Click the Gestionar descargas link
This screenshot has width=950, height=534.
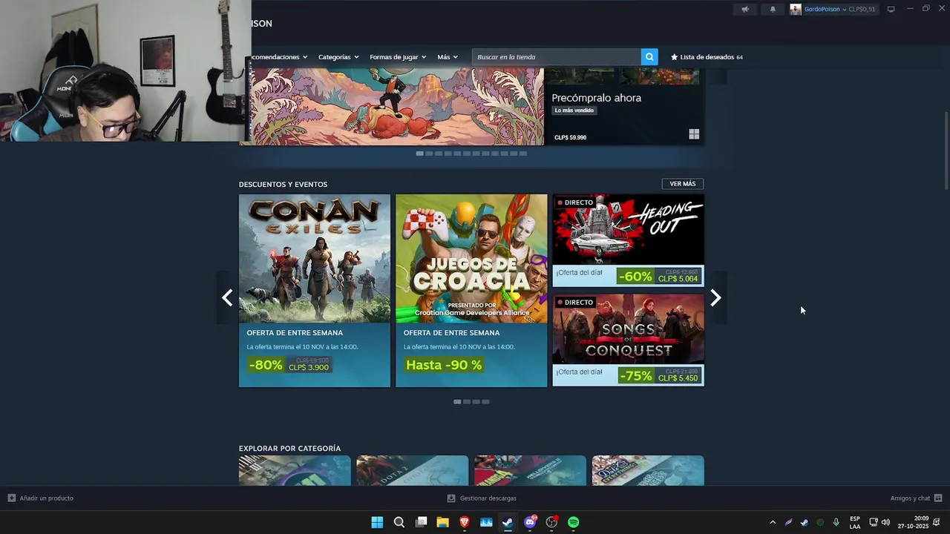(488, 498)
